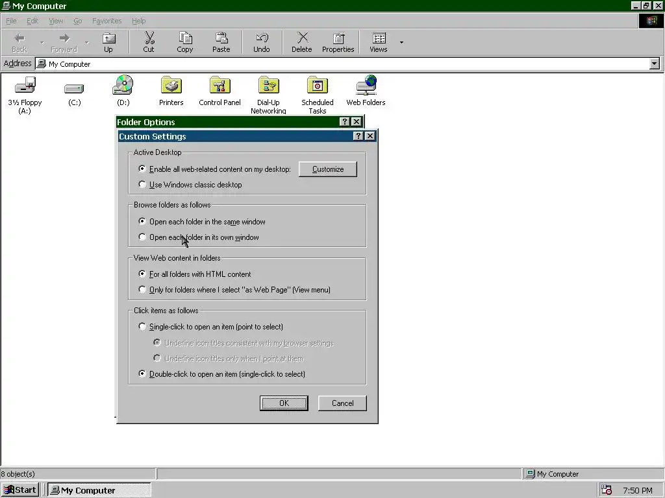
Task: Select Enable all web-related content on my desktop
Action: coord(214,169)
